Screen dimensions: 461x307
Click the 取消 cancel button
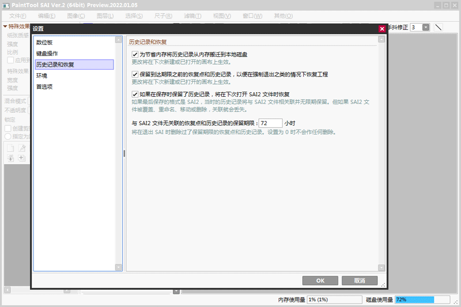360,281
